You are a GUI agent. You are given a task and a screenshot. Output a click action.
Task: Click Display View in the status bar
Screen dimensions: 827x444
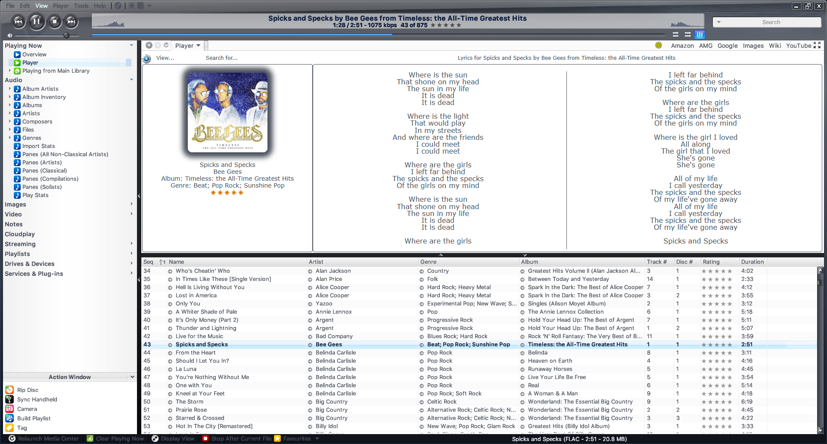(173, 439)
